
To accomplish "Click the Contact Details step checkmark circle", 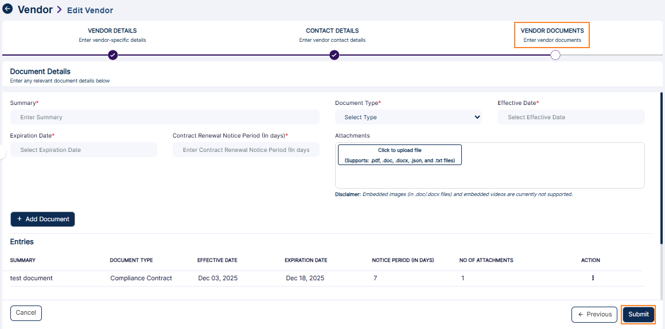I will (334, 55).
